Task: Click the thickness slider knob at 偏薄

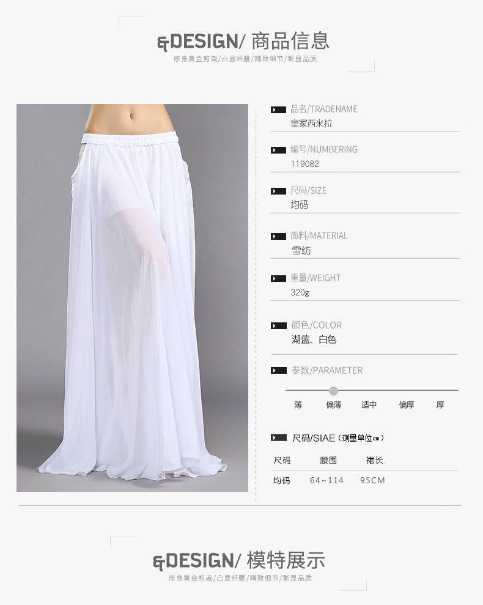Action: (x=333, y=391)
